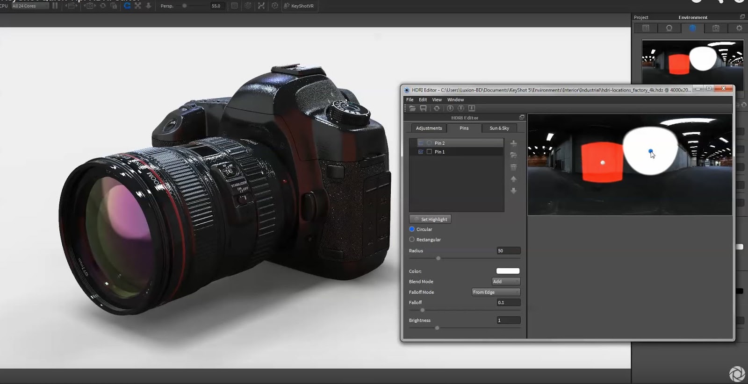The image size is (748, 384).
Task: Undock the HDRI Editor panel
Action: point(522,117)
